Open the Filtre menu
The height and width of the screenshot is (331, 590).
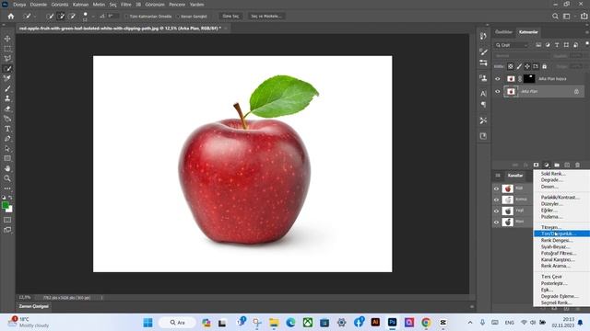pos(126,5)
